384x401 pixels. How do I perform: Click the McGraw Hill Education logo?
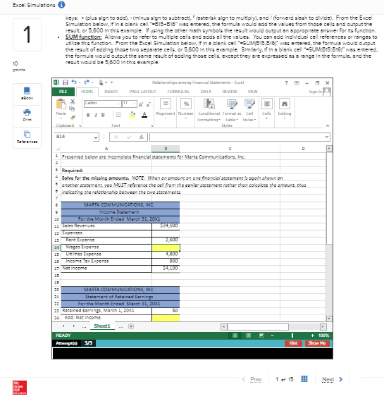click(x=20, y=388)
